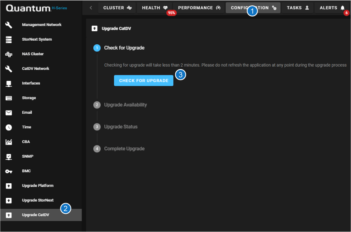Click the Check for Upgrade button
The height and width of the screenshot is (232, 351).
pyautogui.click(x=144, y=80)
